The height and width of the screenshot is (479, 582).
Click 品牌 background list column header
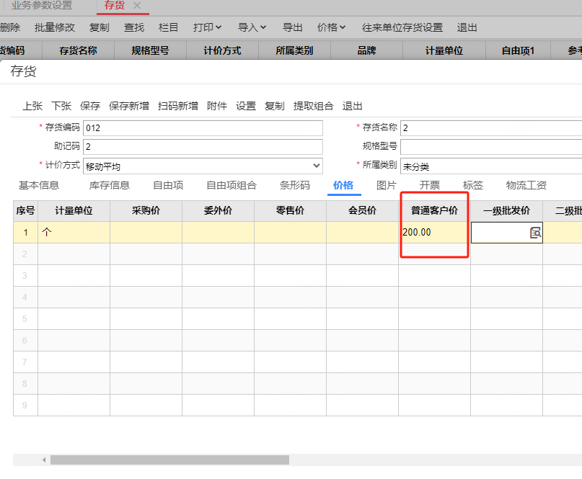(366, 50)
